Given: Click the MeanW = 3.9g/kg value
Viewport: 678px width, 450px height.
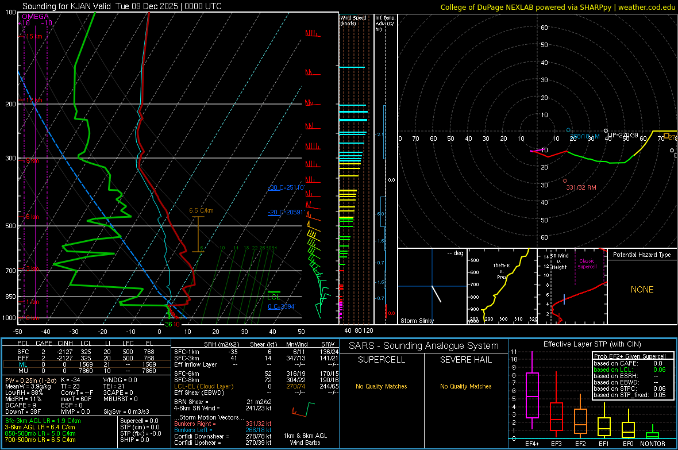Looking at the screenshot, I should tap(28, 386).
